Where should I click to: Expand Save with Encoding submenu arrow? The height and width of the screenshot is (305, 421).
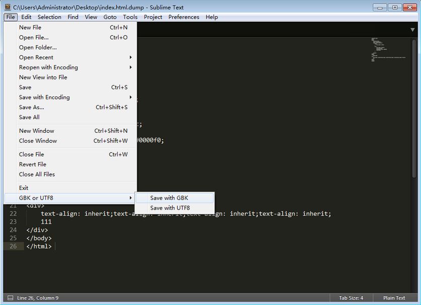pos(130,97)
